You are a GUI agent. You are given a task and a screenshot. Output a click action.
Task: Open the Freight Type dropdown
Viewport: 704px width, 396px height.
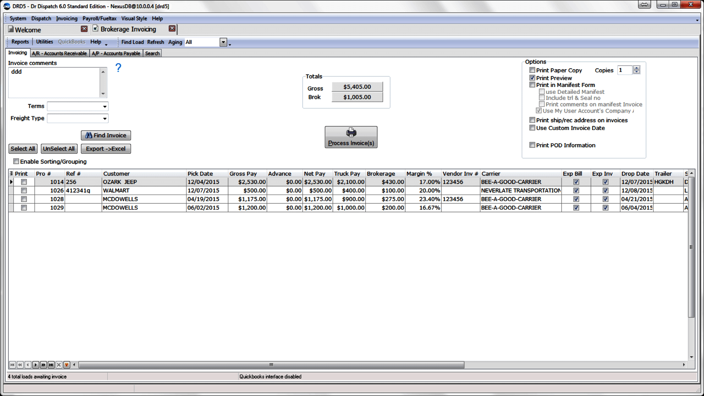pyautogui.click(x=105, y=118)
